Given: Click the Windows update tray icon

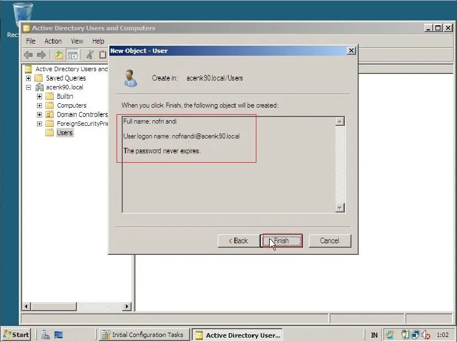Looking at the screenshot, I should coord(390,335).
